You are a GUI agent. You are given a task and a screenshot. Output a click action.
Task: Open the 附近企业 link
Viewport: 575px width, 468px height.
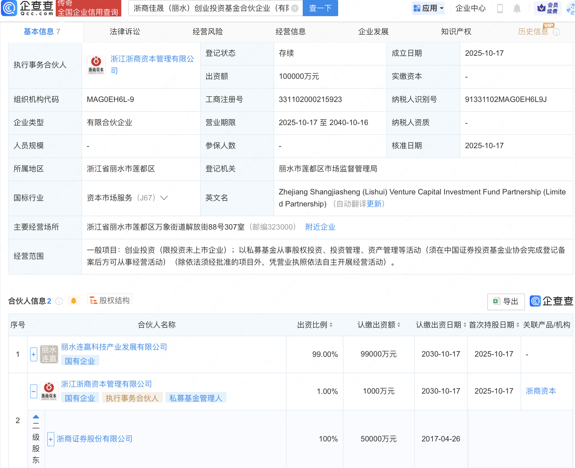point(320,227)
